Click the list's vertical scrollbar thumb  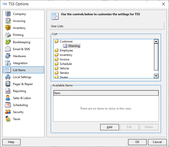pyautogui.click(x=156, y=57)
